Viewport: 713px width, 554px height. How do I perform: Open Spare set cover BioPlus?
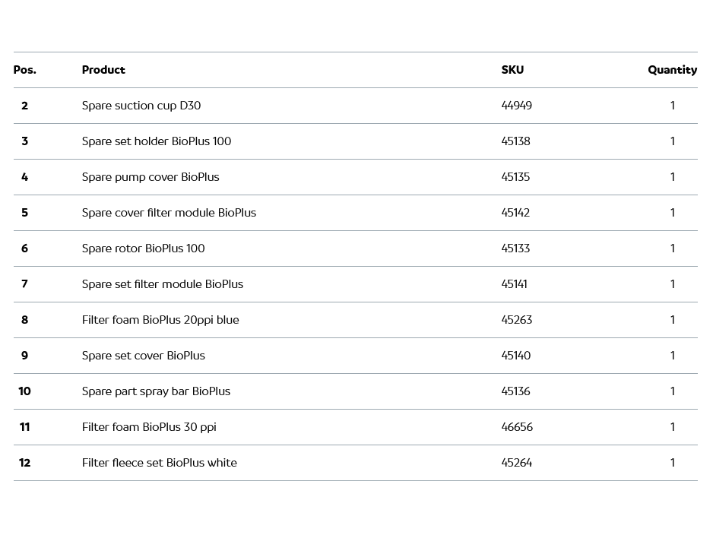(144, 356)
